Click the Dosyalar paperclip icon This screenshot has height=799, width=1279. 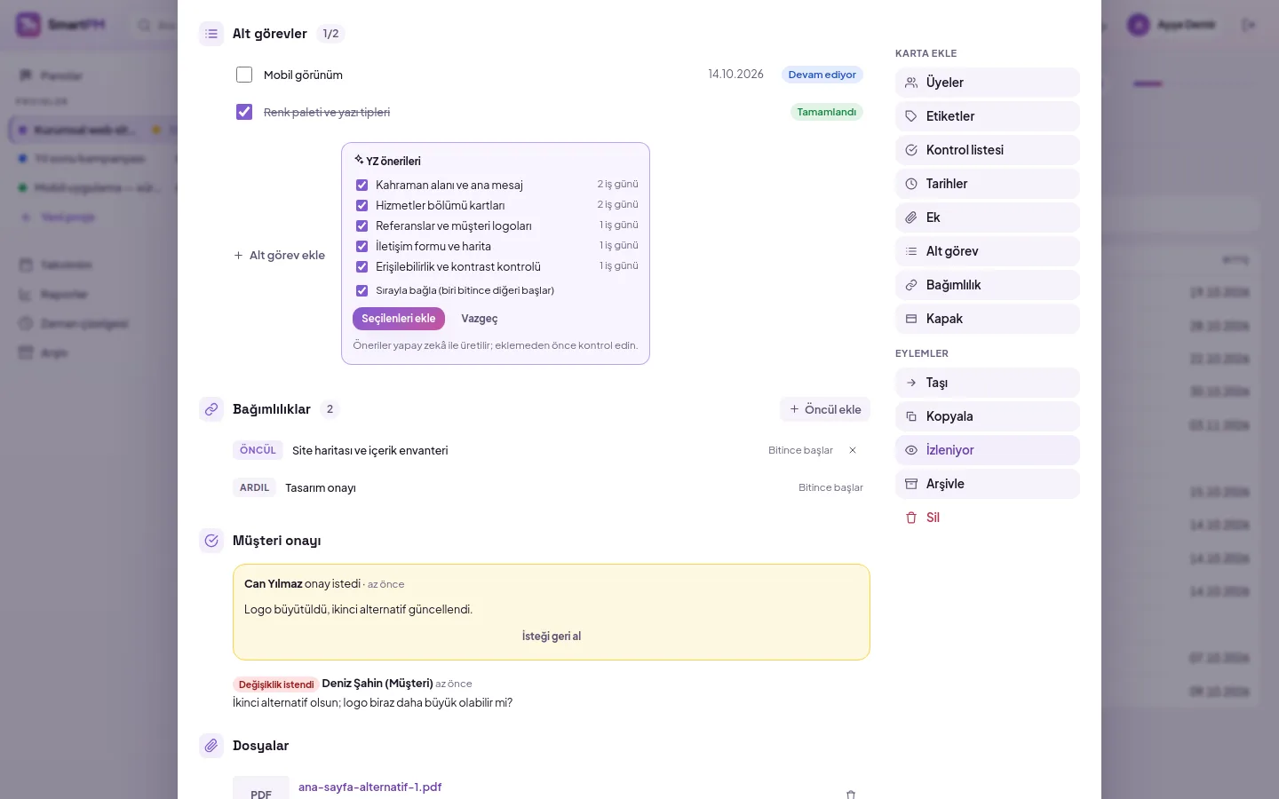click(211, 746)
